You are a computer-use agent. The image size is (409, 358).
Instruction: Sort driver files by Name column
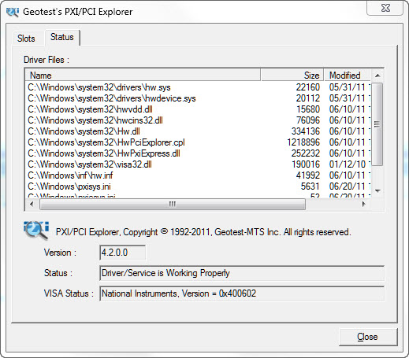[x=143, y=76]
